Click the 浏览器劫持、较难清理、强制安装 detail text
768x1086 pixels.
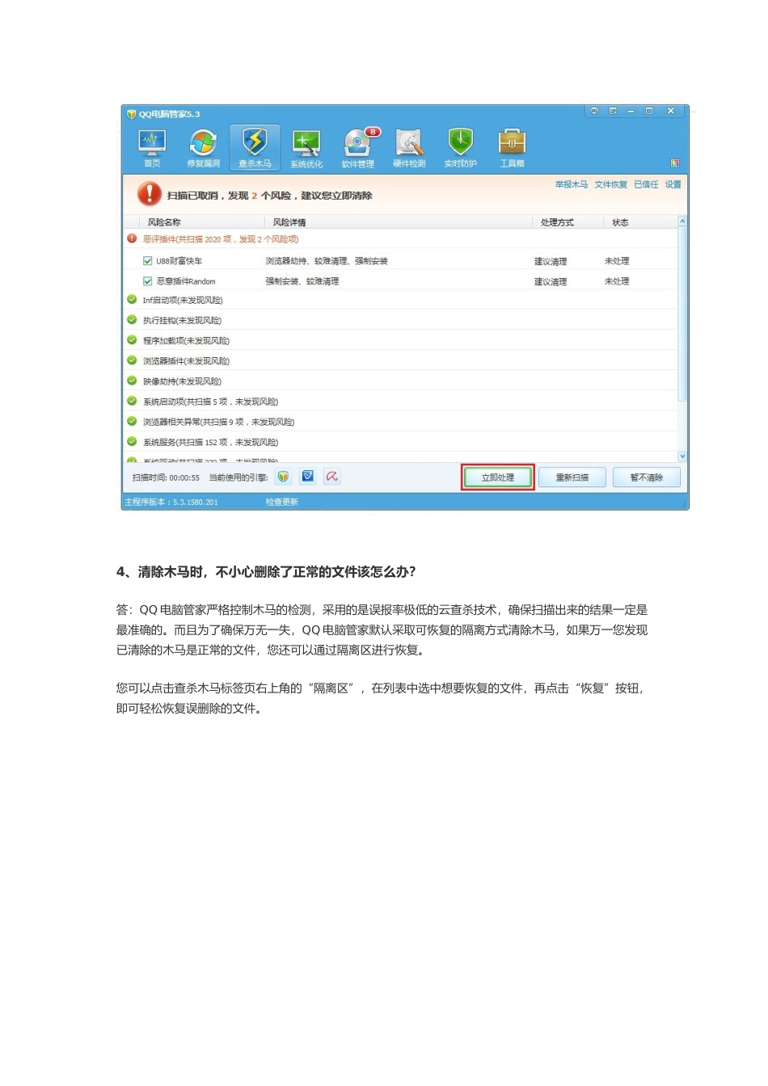coord(327,261)
